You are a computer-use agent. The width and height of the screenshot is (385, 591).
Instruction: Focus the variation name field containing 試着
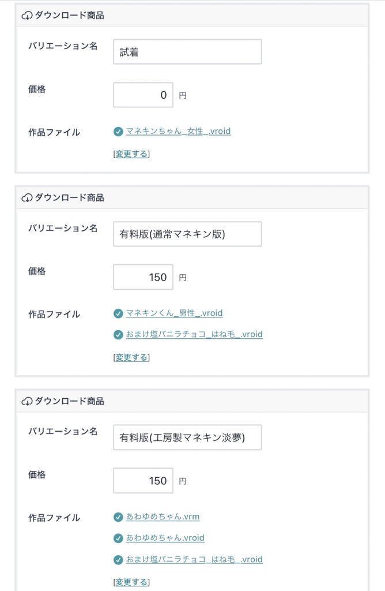click(x=187, y=52)
